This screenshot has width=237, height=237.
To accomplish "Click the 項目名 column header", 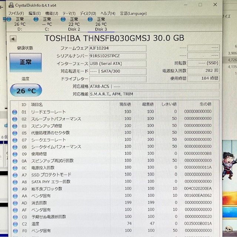I will pyautogui.click(x=37, y=104).
